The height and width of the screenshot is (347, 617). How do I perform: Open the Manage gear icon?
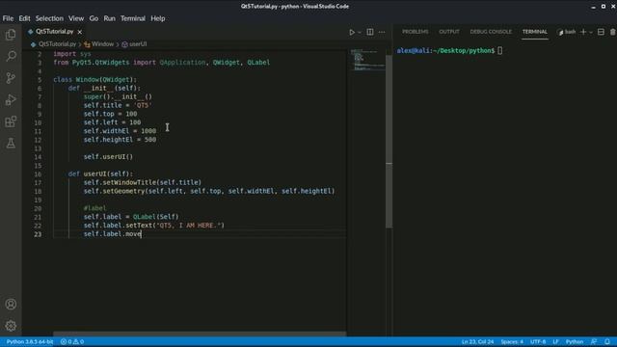pyautogui.click(x=11, y=326)
